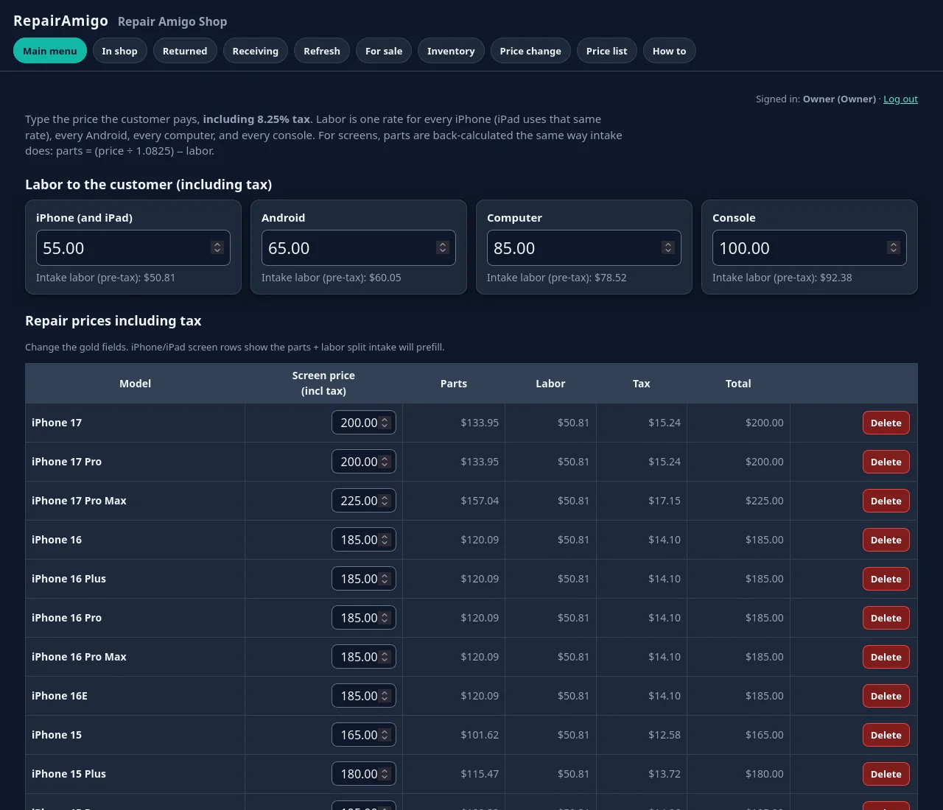
Task: Open the Inventory page
Action: [x=451, y=51]
